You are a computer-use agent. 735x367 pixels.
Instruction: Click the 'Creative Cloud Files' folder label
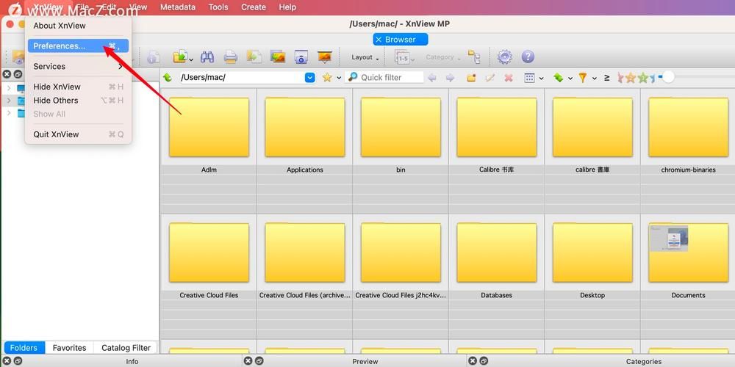pos(209,295)
